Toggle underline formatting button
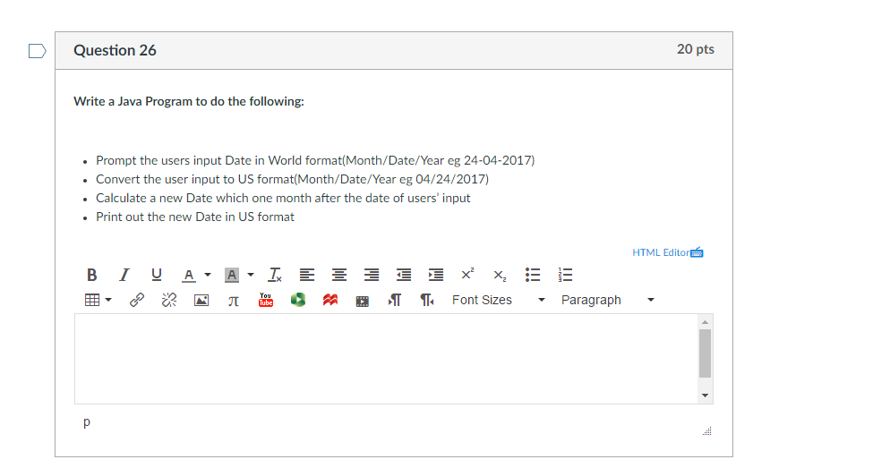The image size is (890, 468). [157, 275]
